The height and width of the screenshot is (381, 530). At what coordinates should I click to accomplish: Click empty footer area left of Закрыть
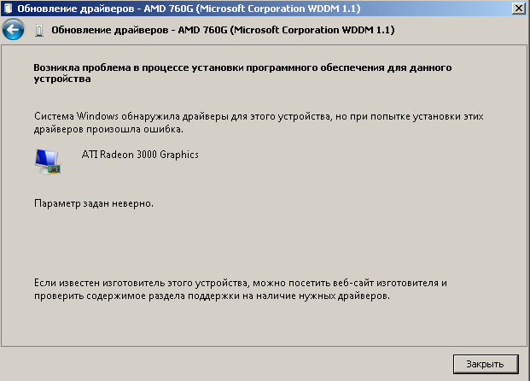coord(222,363)
